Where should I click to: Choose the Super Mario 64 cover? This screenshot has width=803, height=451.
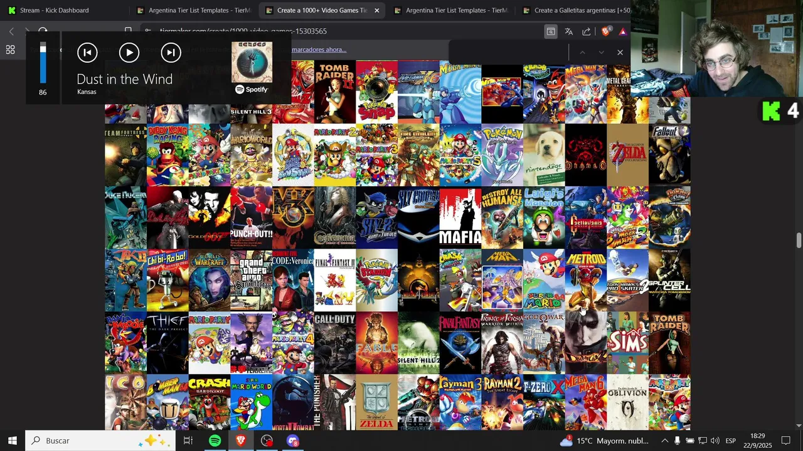[544, 280]
